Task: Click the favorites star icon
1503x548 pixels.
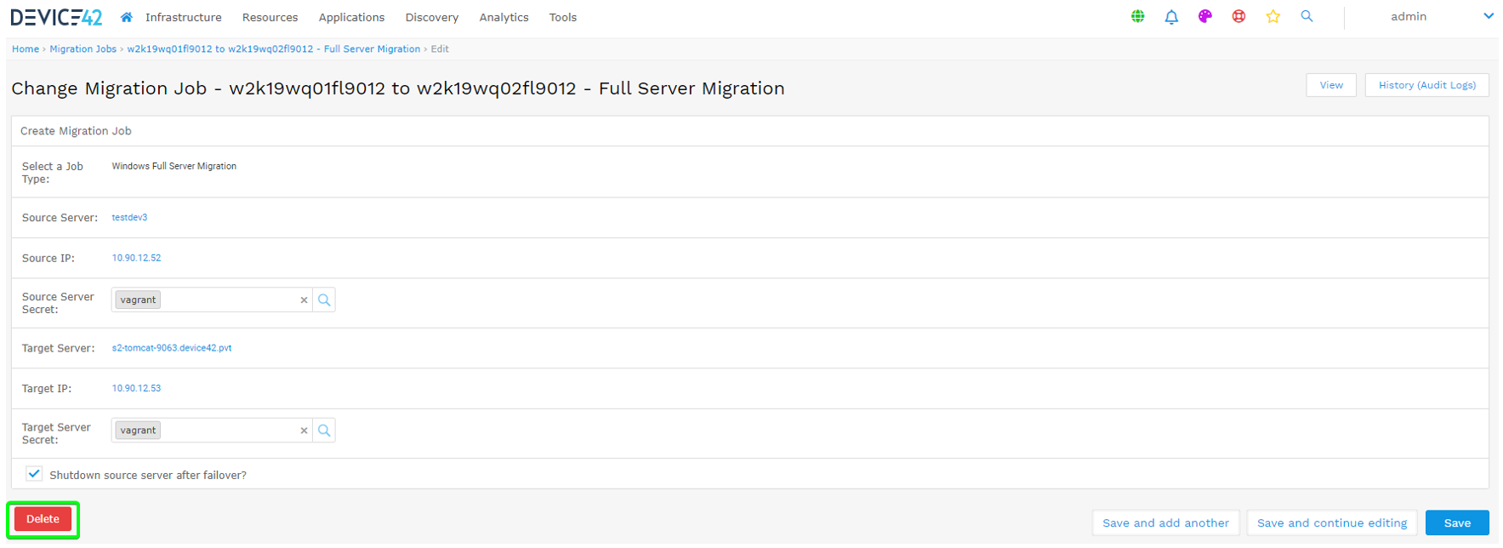Action: [x=1272, y=16]
